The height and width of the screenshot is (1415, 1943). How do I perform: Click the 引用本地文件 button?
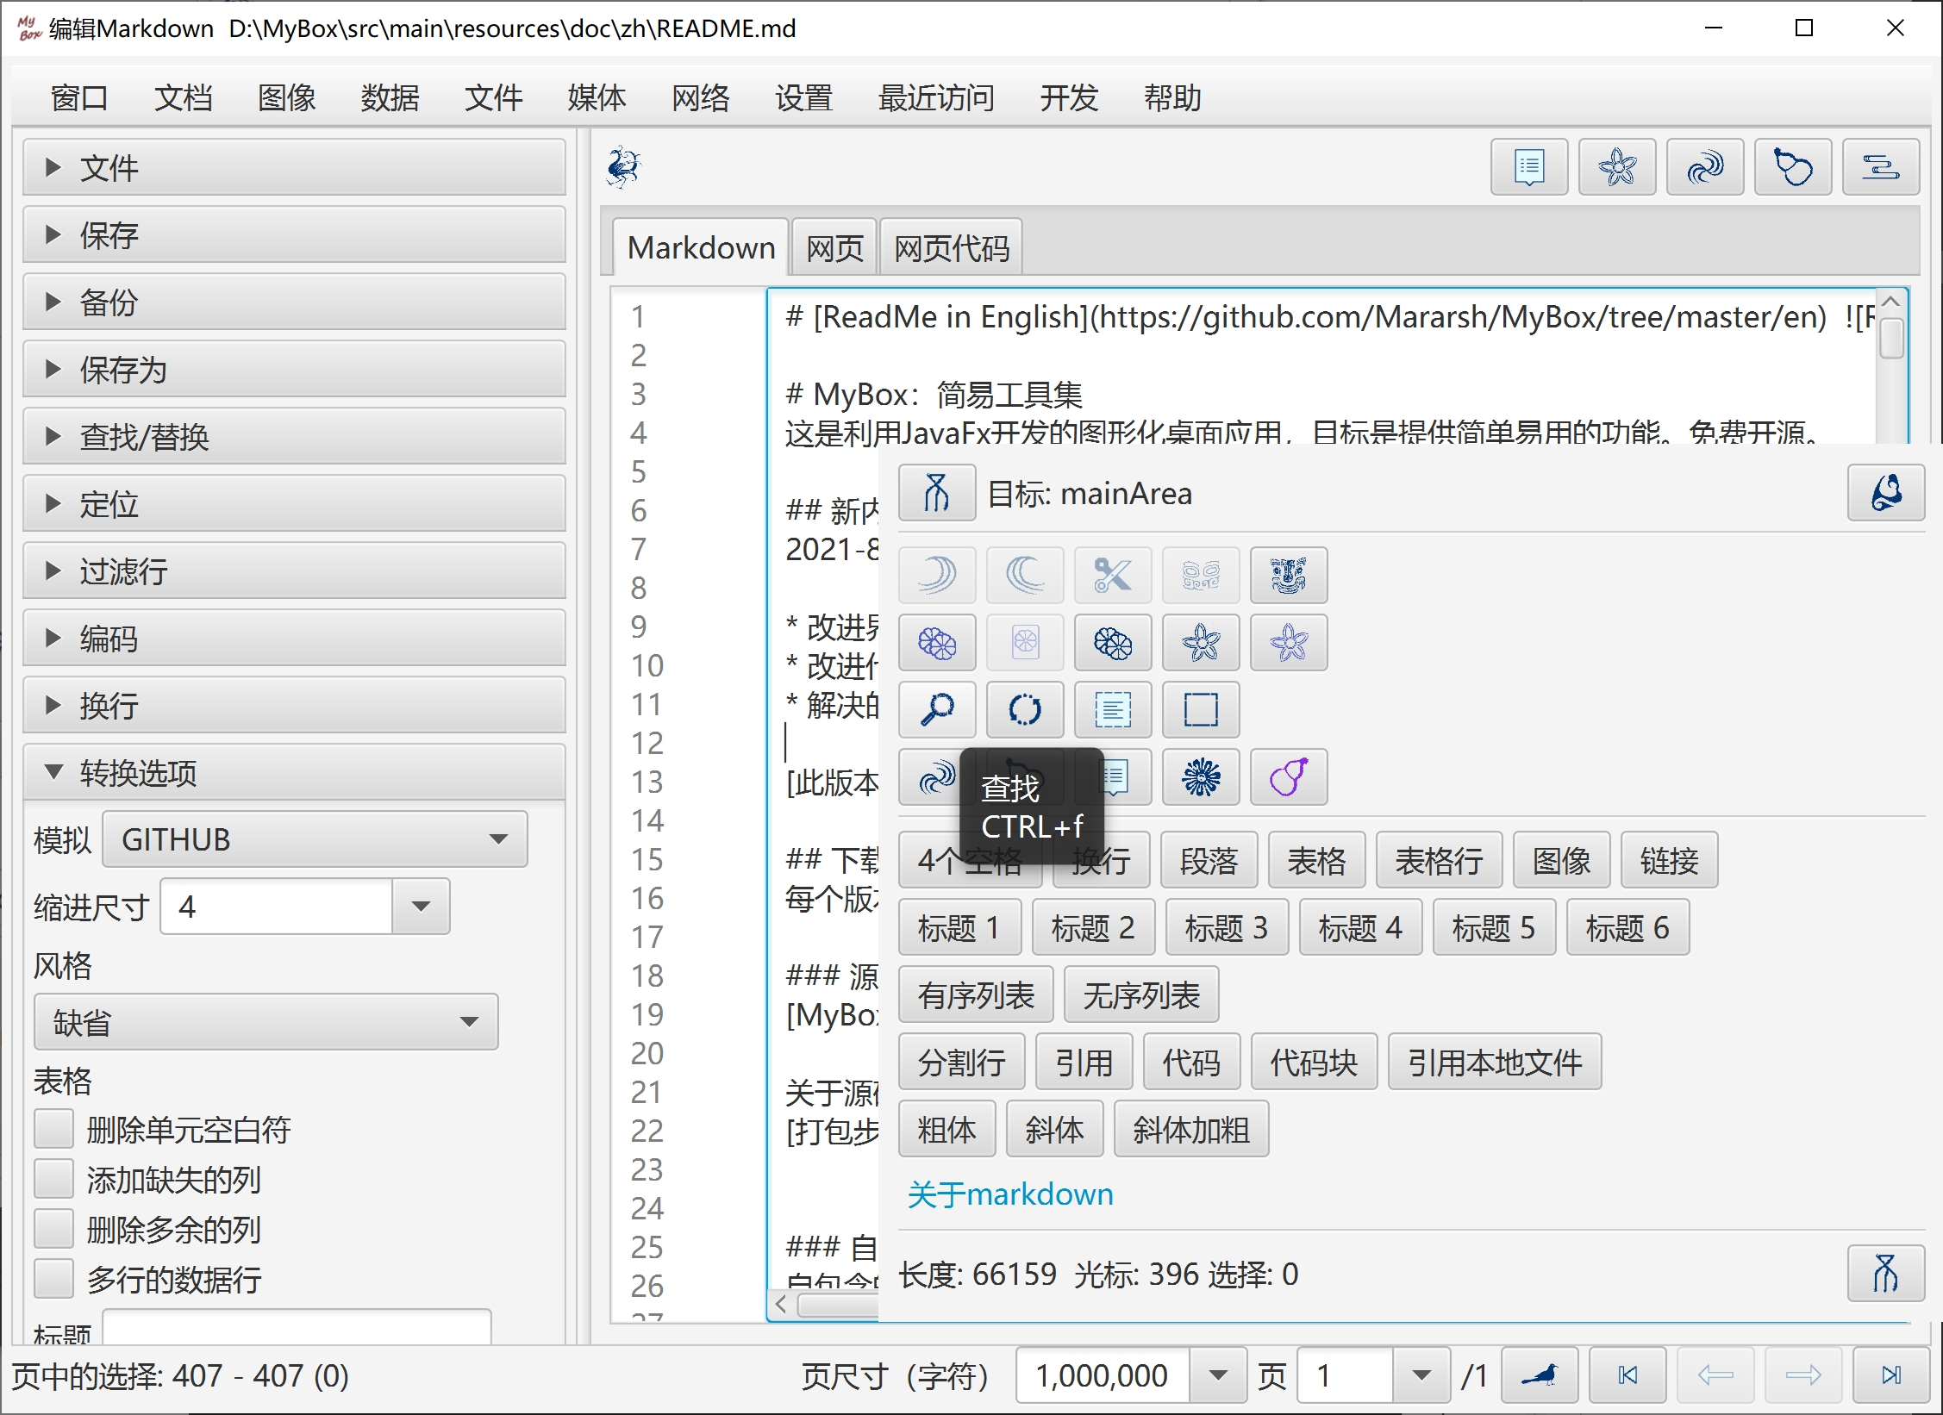(1495, 1062)
